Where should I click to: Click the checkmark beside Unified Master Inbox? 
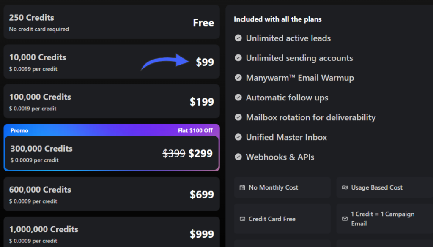238,137
